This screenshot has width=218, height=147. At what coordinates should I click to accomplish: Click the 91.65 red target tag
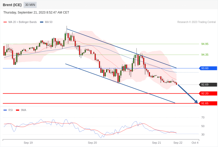coord(208,103)
